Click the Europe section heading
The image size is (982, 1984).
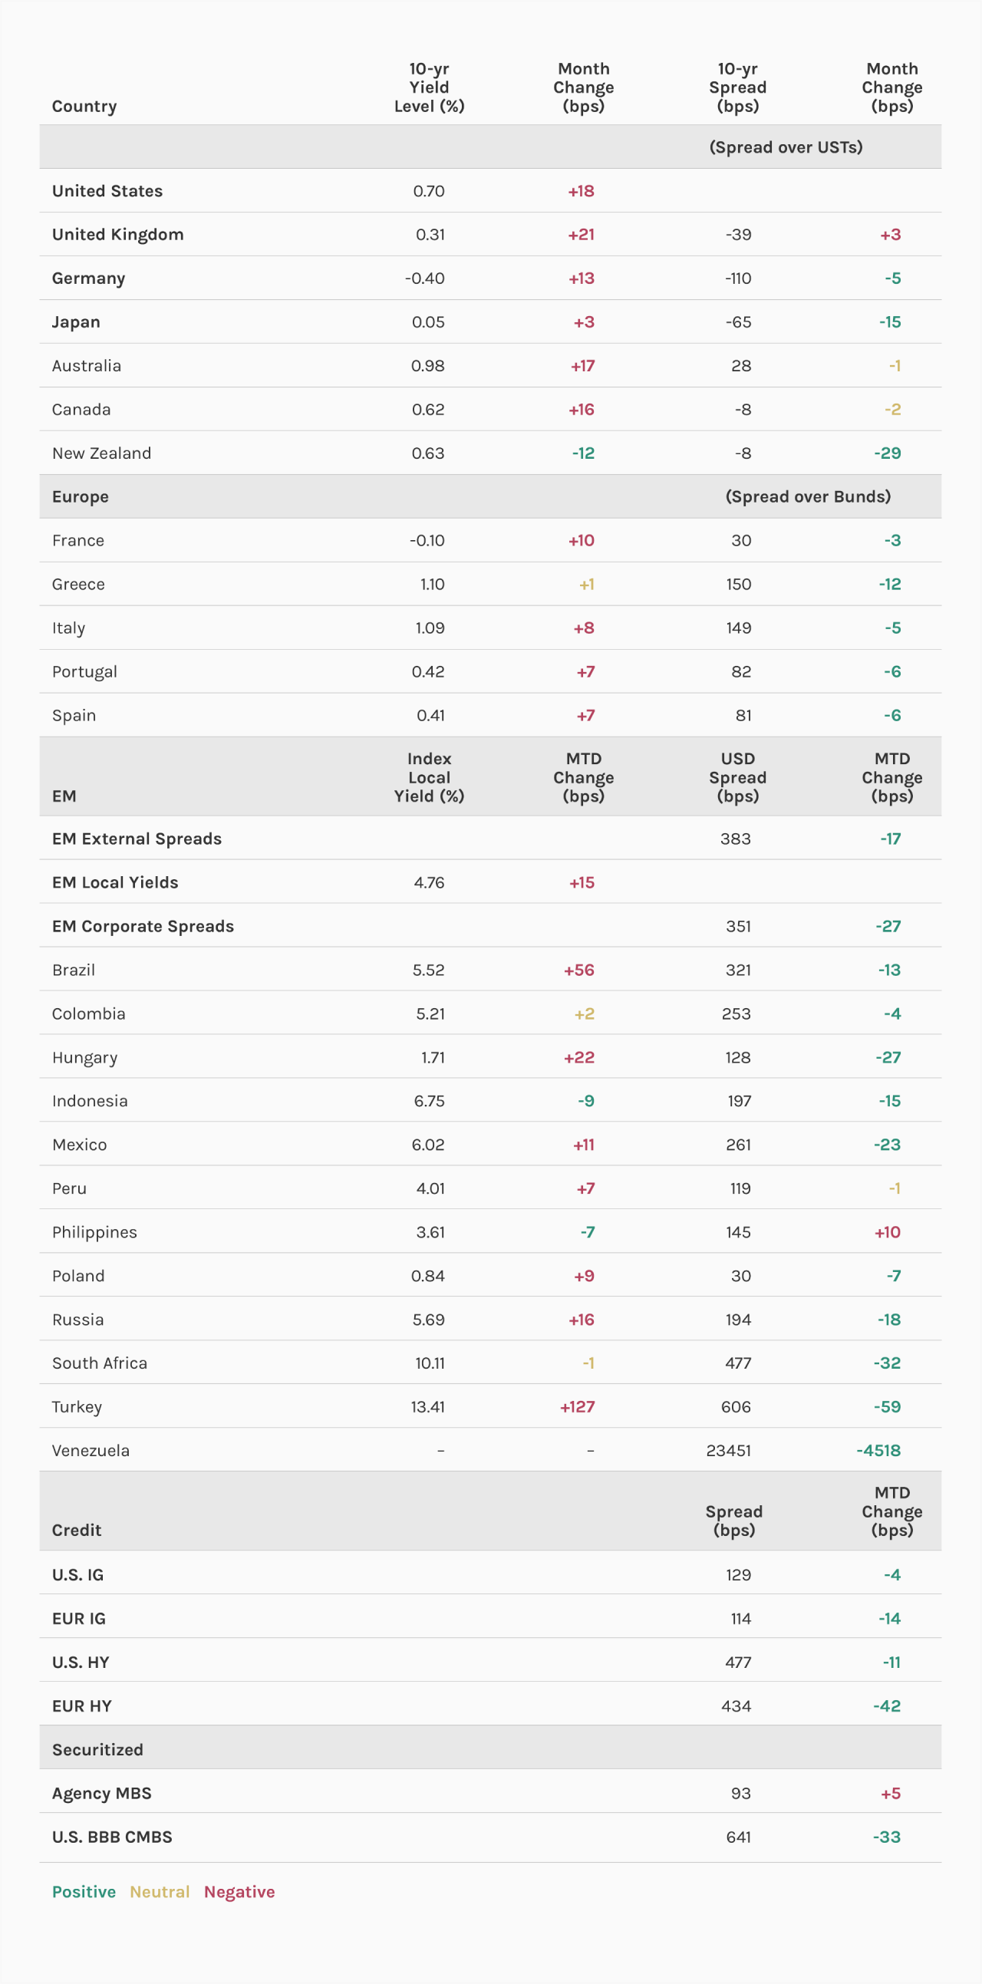tap(80, 497)
